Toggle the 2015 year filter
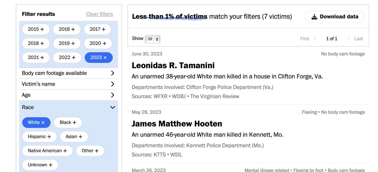 (x=36, y=29)
